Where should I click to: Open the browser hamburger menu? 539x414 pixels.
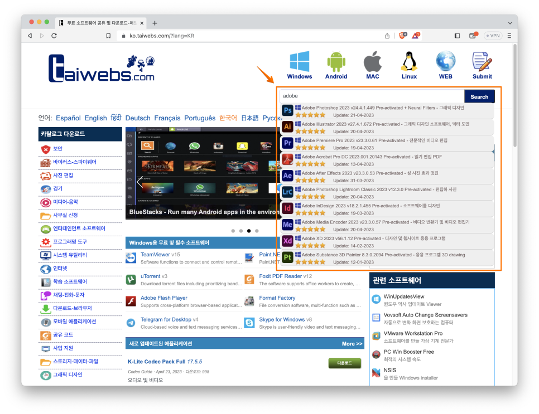pos(509,36)
